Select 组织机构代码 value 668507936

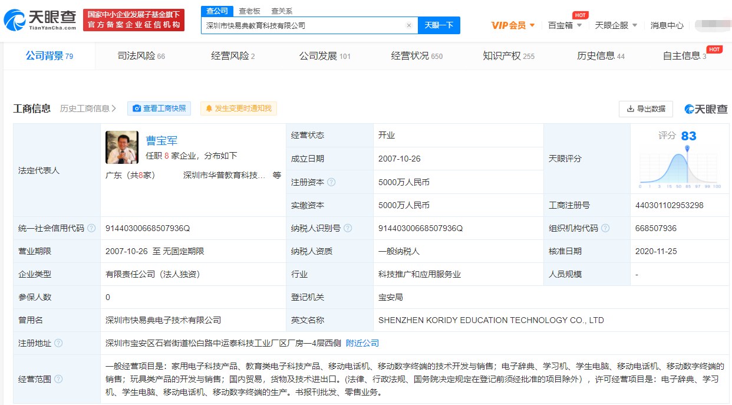tap(656, 228)
